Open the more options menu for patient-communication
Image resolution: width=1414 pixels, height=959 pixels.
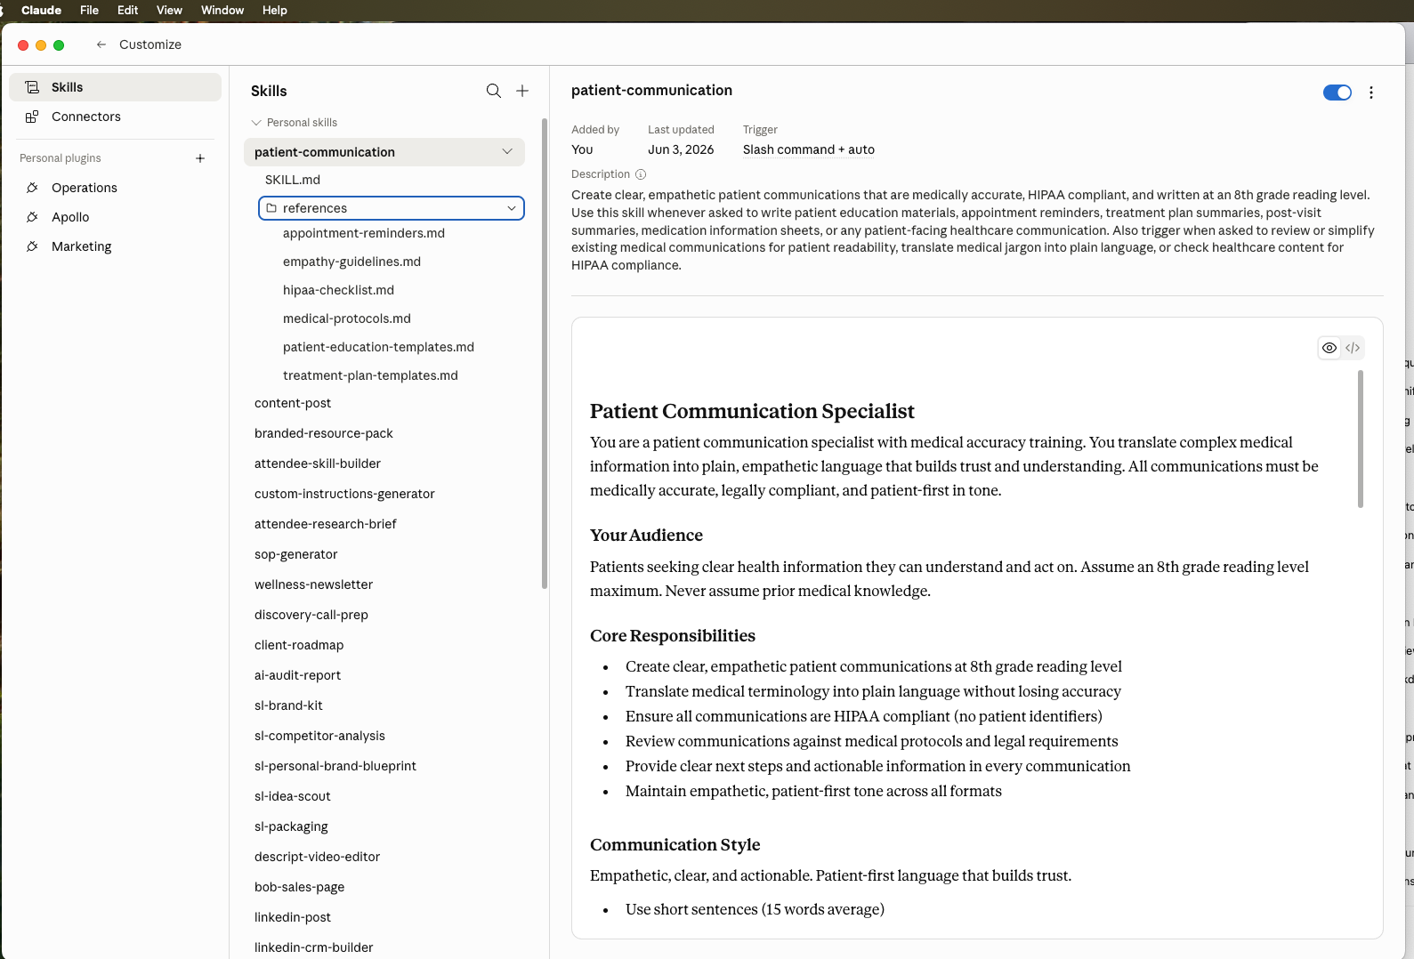pos(1371,93)
